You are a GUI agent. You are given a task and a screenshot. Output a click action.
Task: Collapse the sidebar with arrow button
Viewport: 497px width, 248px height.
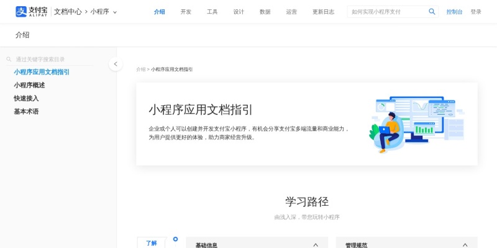click(x=116, y=64)
